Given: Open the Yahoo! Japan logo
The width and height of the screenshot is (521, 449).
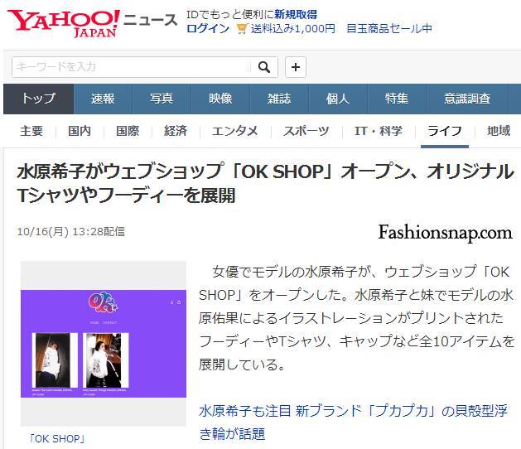Looking at the screenshot, I should (64, 23).
